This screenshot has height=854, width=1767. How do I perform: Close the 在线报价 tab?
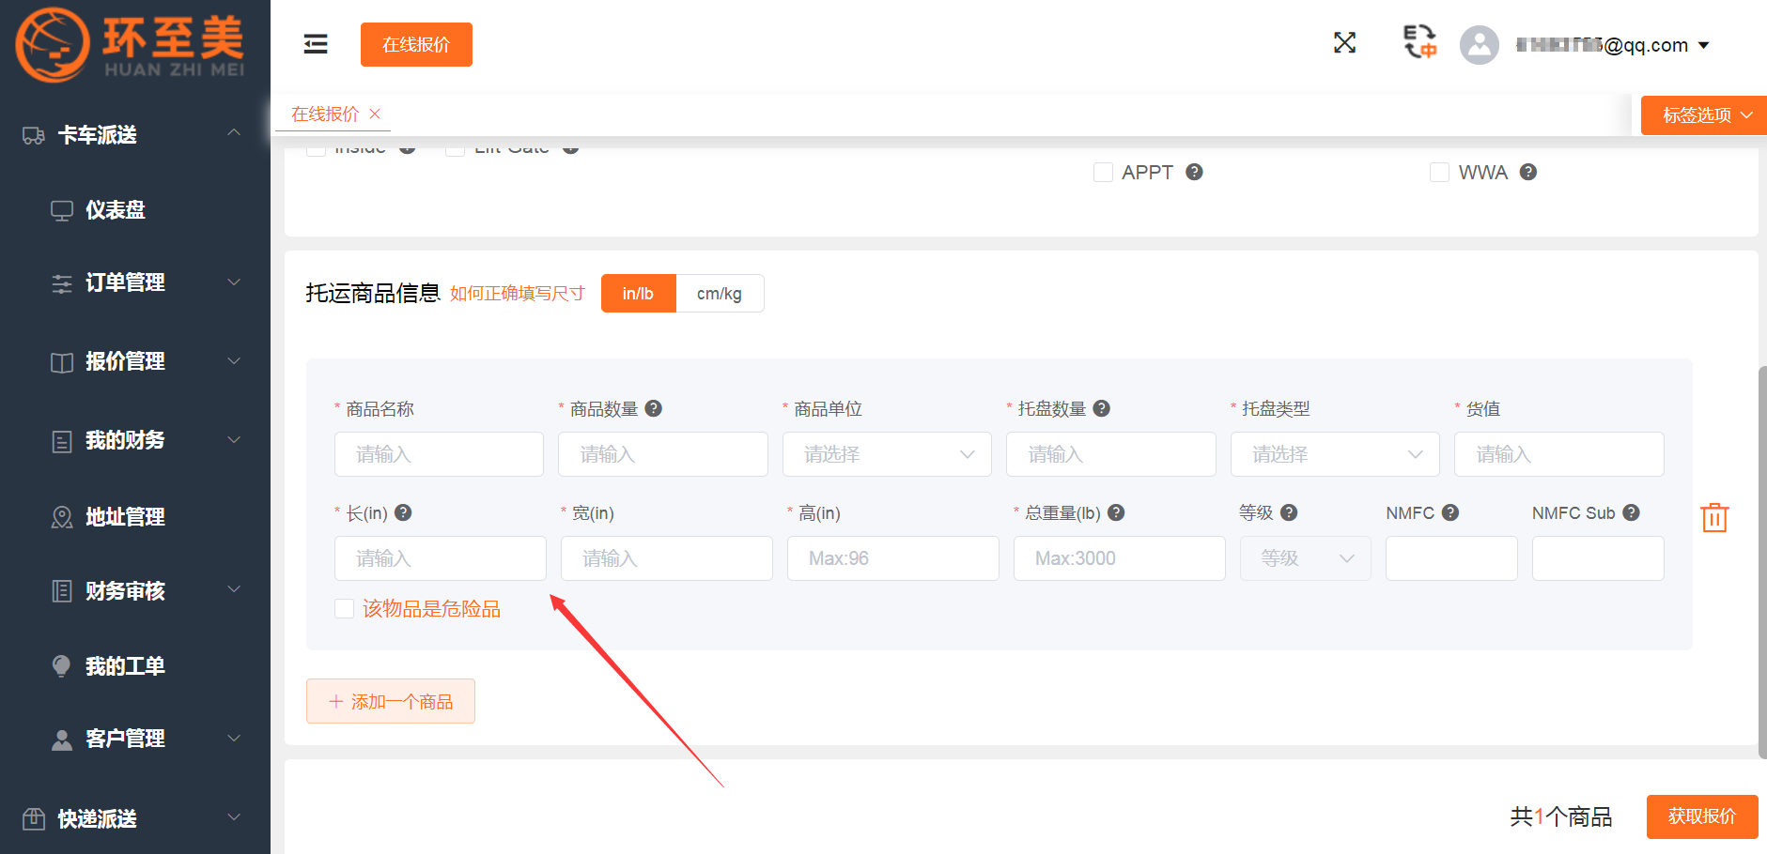tap(375, 114)
